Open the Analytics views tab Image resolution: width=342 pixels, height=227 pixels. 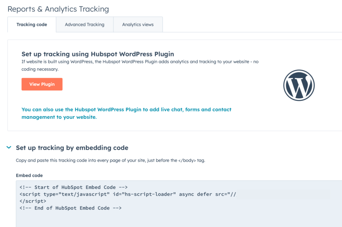click(x=138, y=24)
